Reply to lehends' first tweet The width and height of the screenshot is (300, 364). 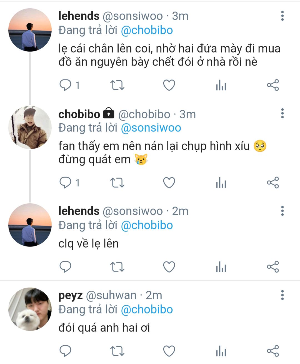[x=66, y=85]
